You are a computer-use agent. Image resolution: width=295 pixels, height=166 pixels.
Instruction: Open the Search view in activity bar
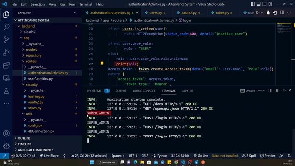coord(6,27)
